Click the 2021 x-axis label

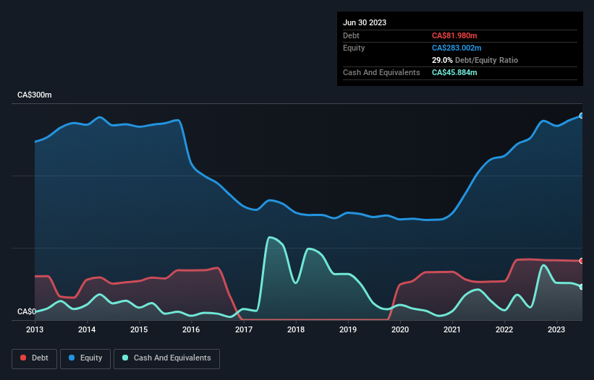point(452,329)
